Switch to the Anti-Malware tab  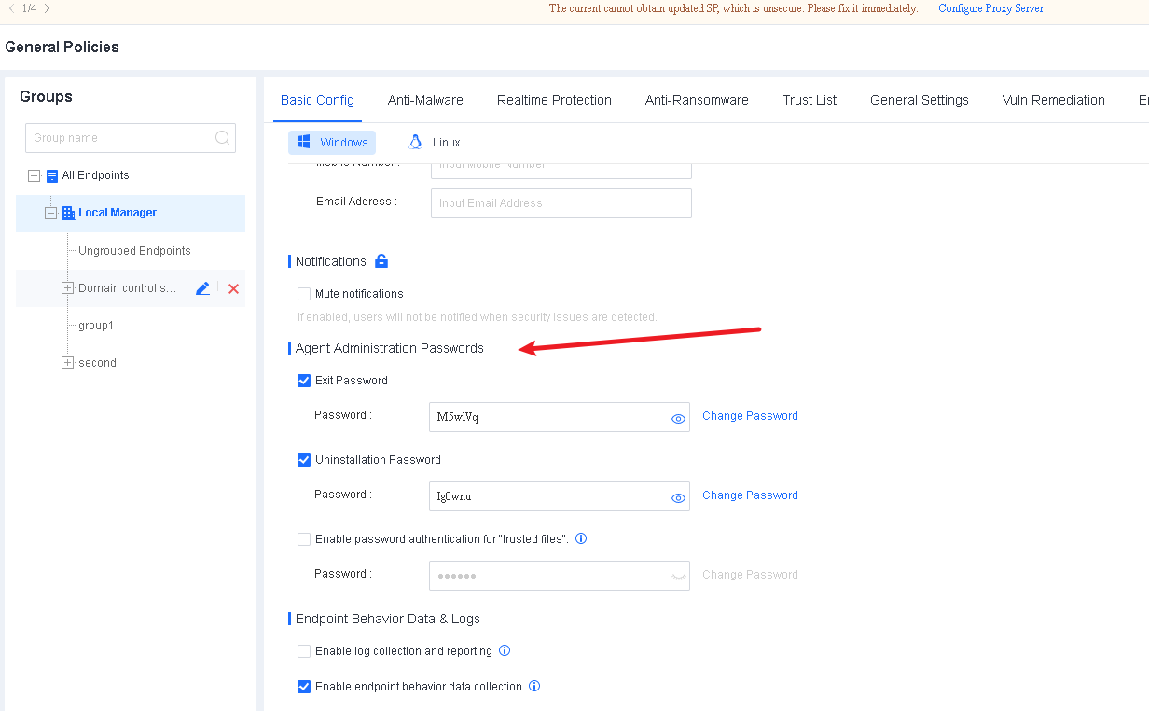[x=425, y=100]
